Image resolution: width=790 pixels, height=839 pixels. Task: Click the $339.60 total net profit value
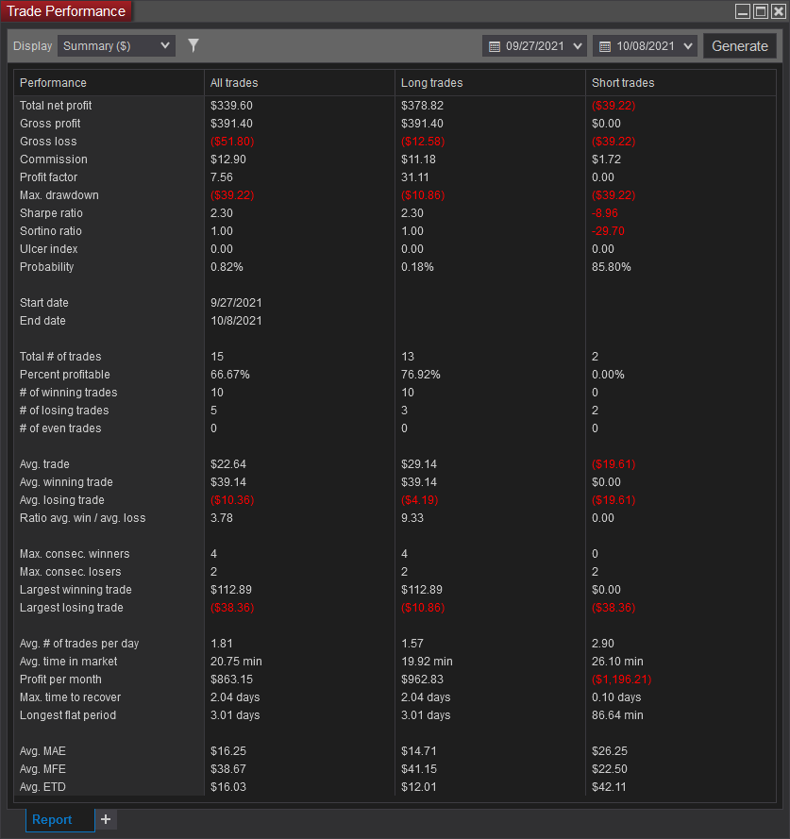[x=231, y=106]
